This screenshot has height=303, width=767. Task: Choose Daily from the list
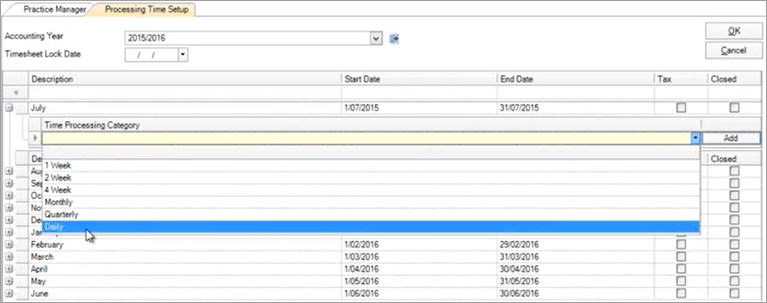(371, 227)
